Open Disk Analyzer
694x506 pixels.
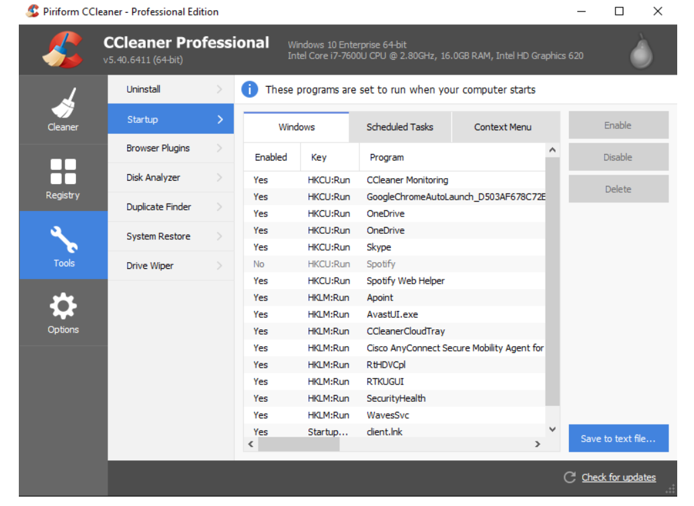point(171,177)
